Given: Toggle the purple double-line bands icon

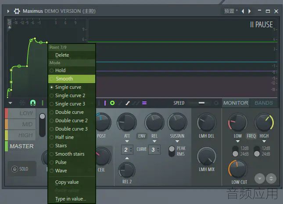Looking at the screenshot, I should tap(144, 103).
